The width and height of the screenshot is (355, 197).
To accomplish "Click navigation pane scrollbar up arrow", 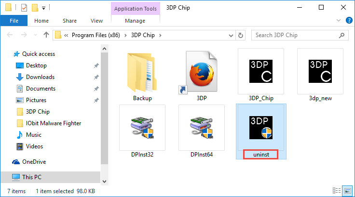I will coord(104,49).
